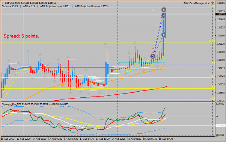Click the '17 Aug 14:30' time axis label
Image resolution: width=226 pixels, height=142 pixels.
(x=87, y=139)
